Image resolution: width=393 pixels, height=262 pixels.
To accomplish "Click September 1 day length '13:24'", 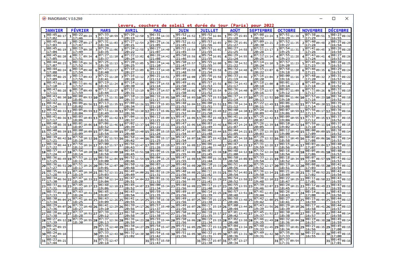I will tap(268, 36).
